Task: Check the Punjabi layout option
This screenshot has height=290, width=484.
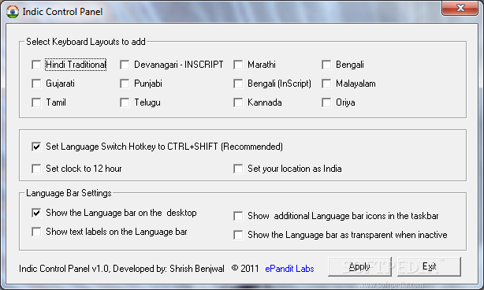Action: tap(125, 84)
